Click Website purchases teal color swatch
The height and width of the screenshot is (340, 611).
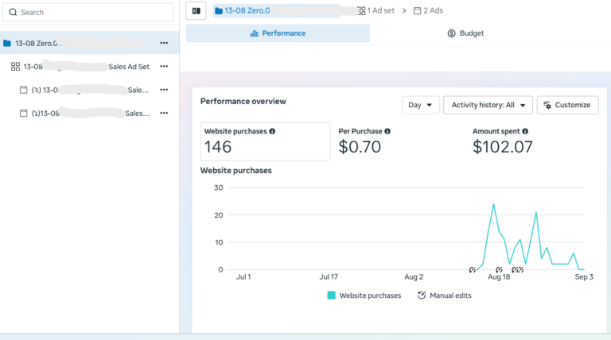(331, 296)
